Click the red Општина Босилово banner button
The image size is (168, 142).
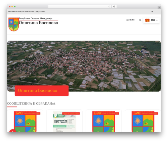click(x=42, y=91)
